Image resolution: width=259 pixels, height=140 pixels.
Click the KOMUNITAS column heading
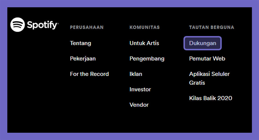(144, 27)
